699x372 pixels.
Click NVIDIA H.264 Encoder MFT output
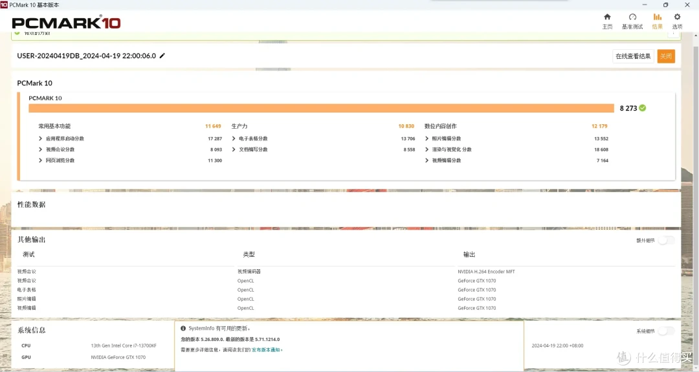point(486,271)
